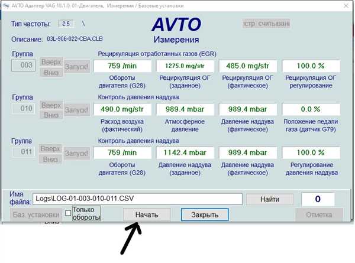Click the 100.0 % EGR regulation value
Screen dimensions: 355x263
pyautogui.click(x=311, y=66)
